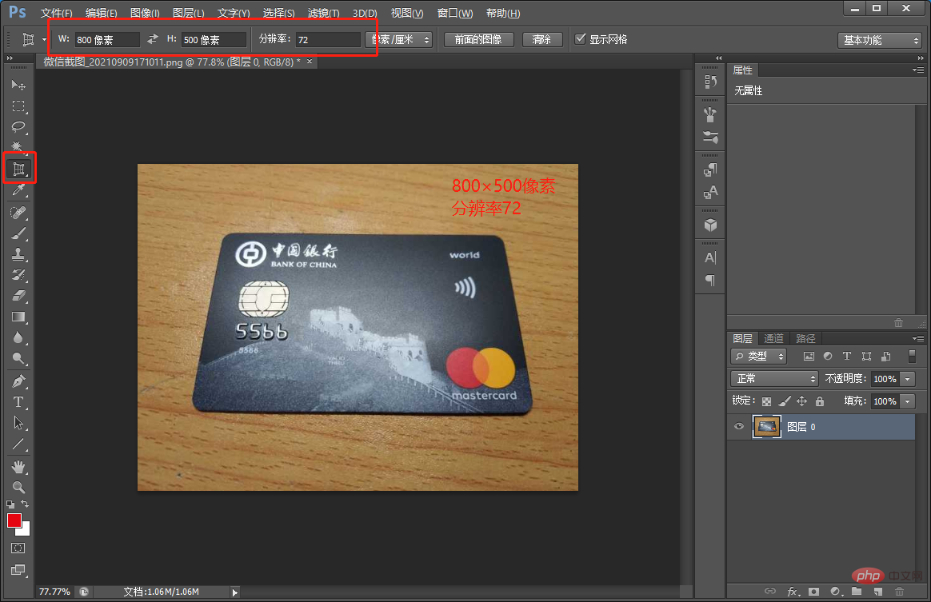The width and height of the screenshot is (931, 602).
Task: Open the 像素/厘米 units dropdown
Action: coord(398,40)
